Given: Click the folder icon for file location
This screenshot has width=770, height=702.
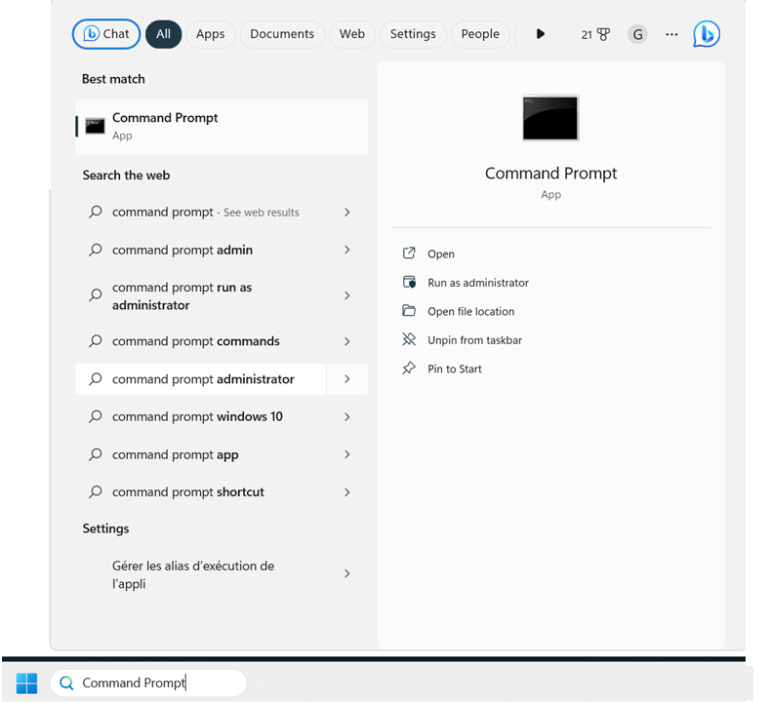Looking at the screenshot, I should click(409, 310).
